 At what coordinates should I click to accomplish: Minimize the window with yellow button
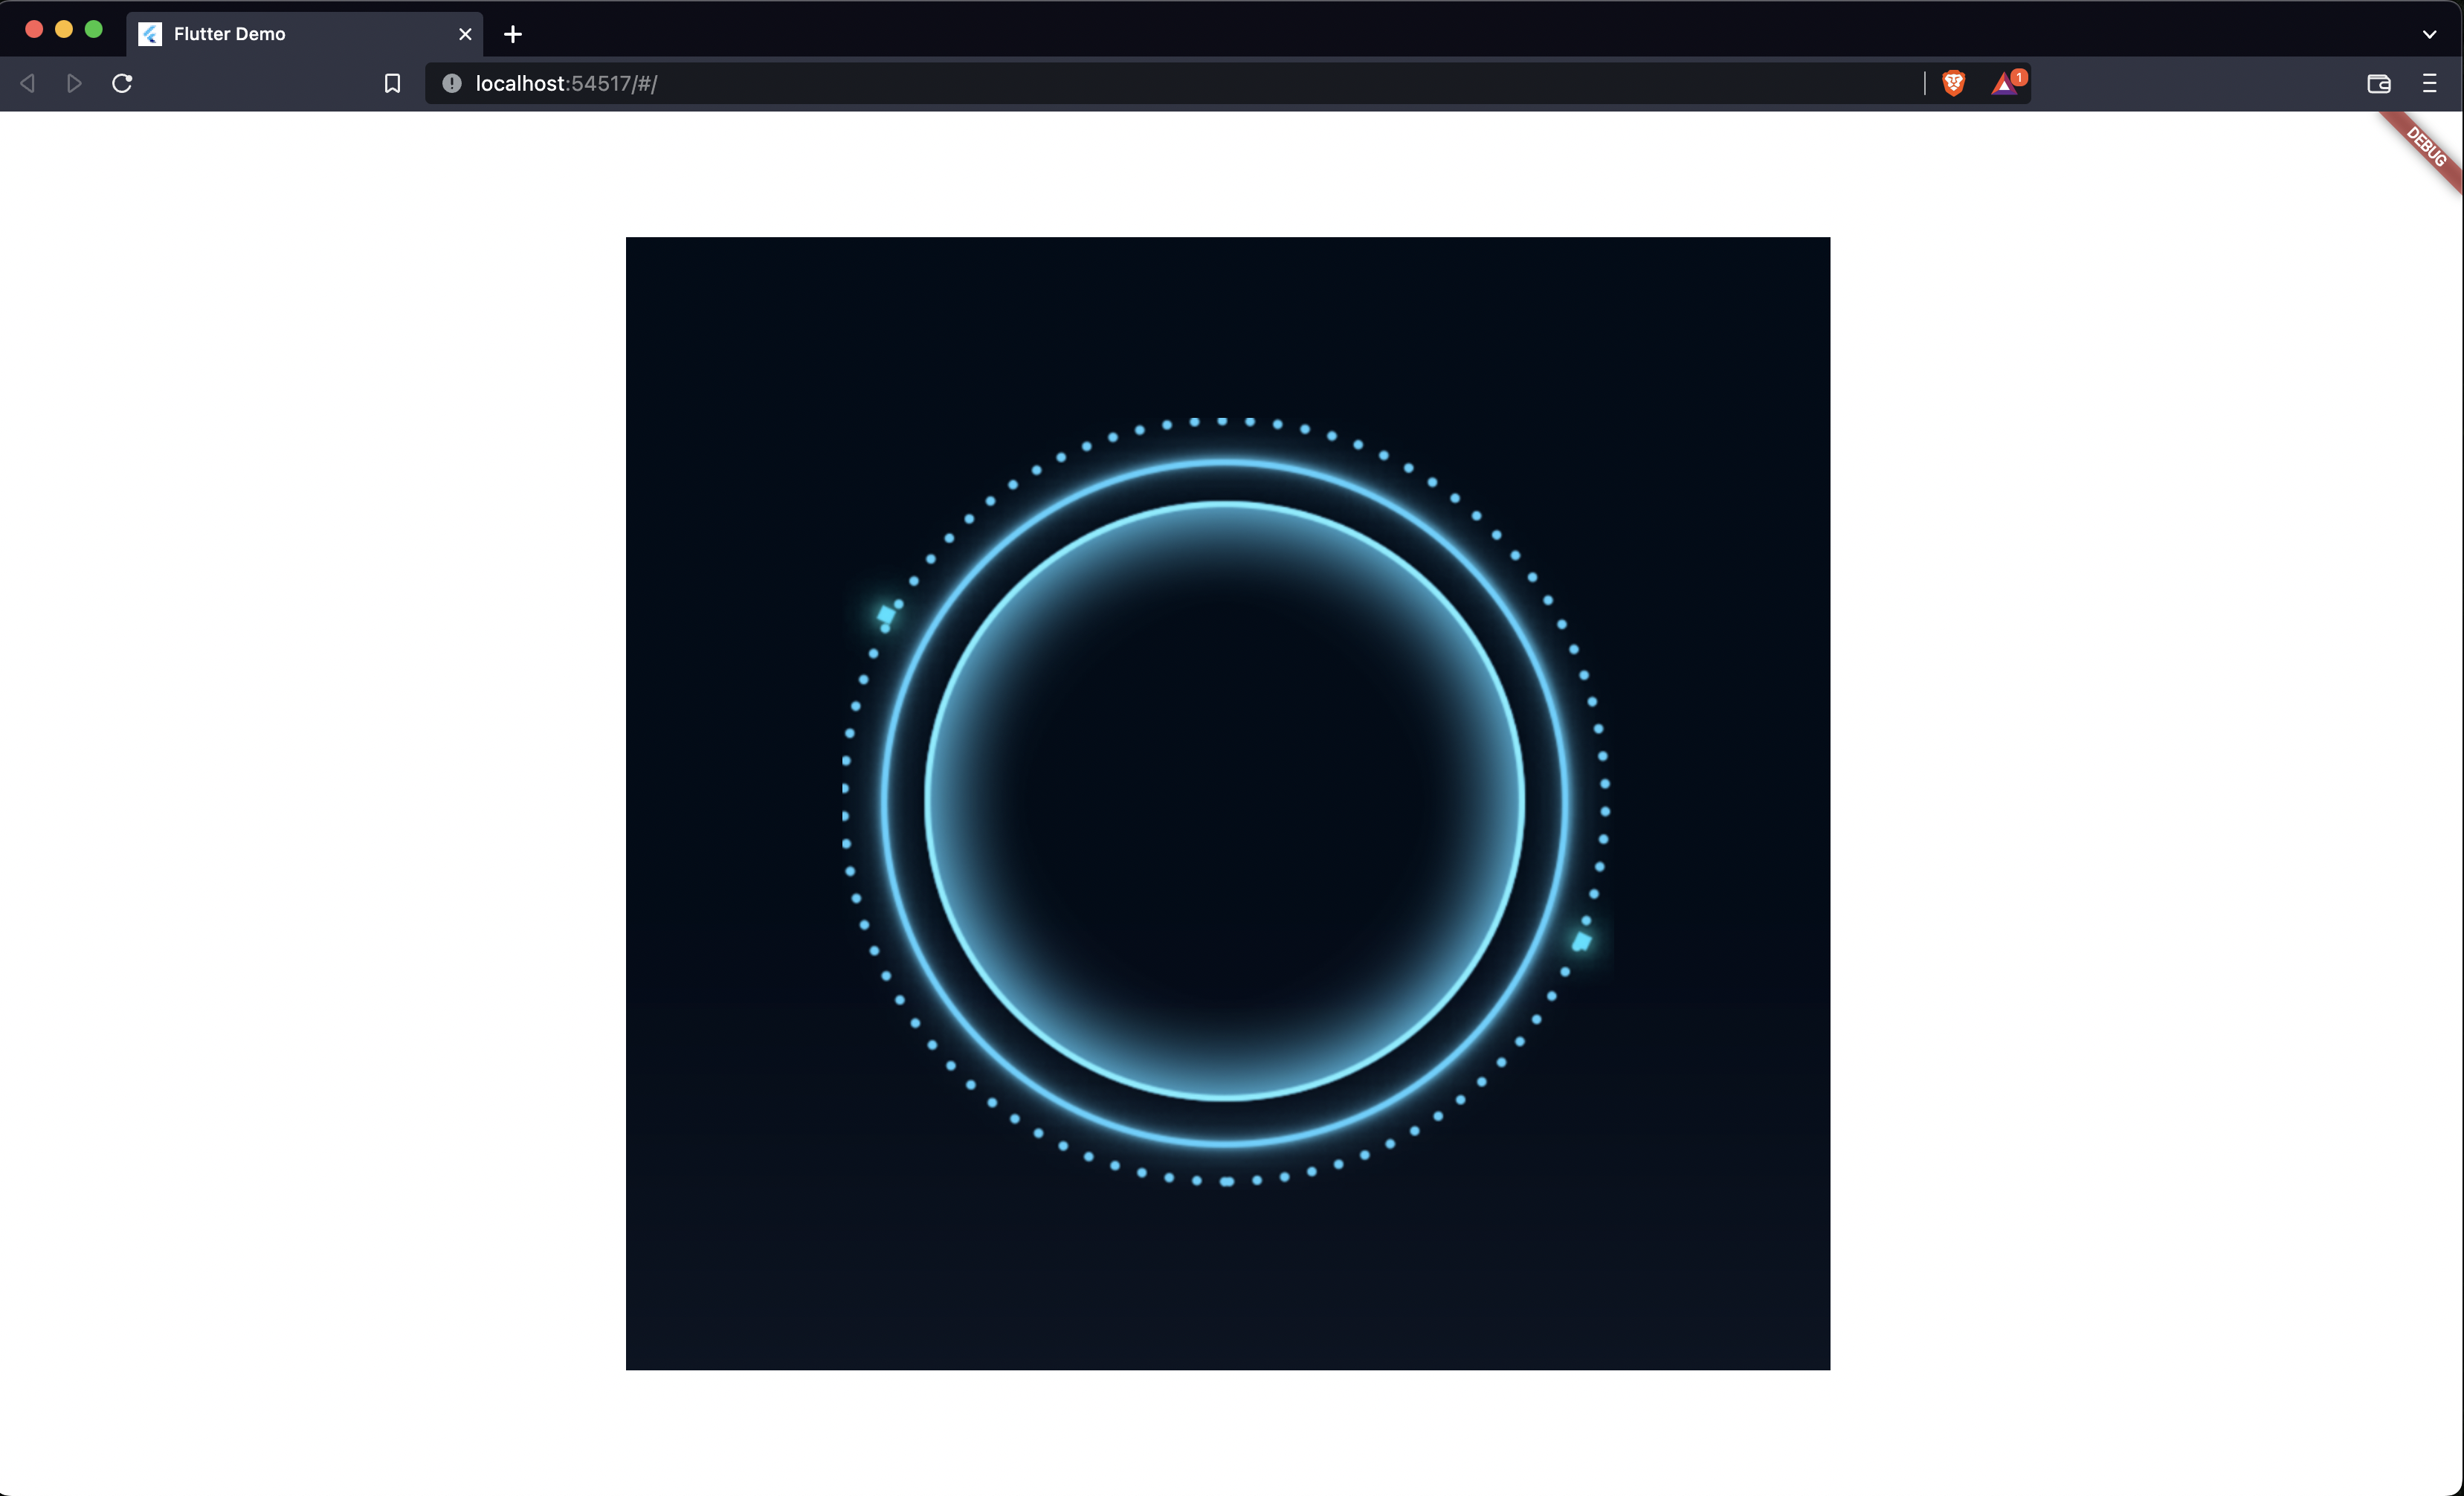[64, 29]
